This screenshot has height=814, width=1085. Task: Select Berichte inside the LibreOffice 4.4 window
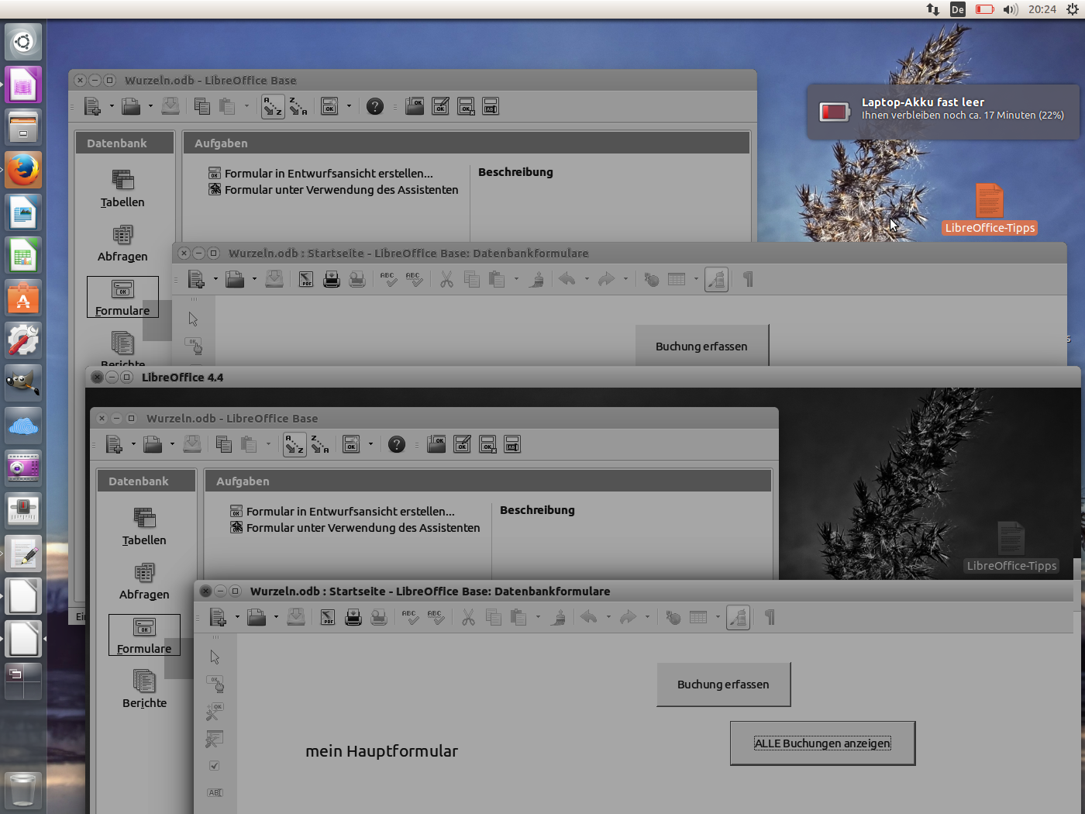144,690
